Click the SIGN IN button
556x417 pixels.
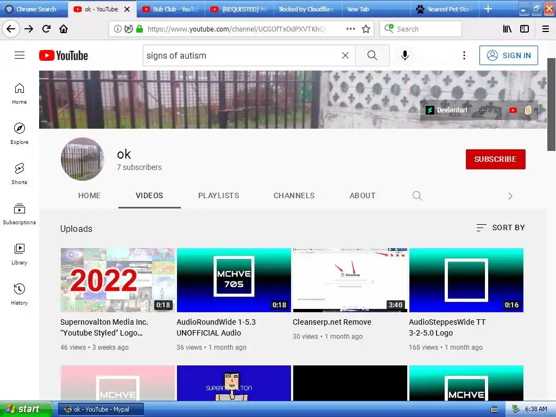pos(508,55)
